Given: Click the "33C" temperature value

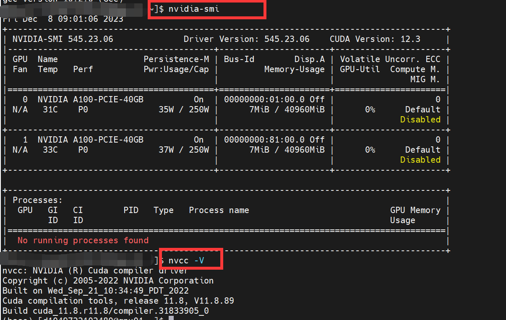Looking at the screenshot, I should tap(50, 150).
